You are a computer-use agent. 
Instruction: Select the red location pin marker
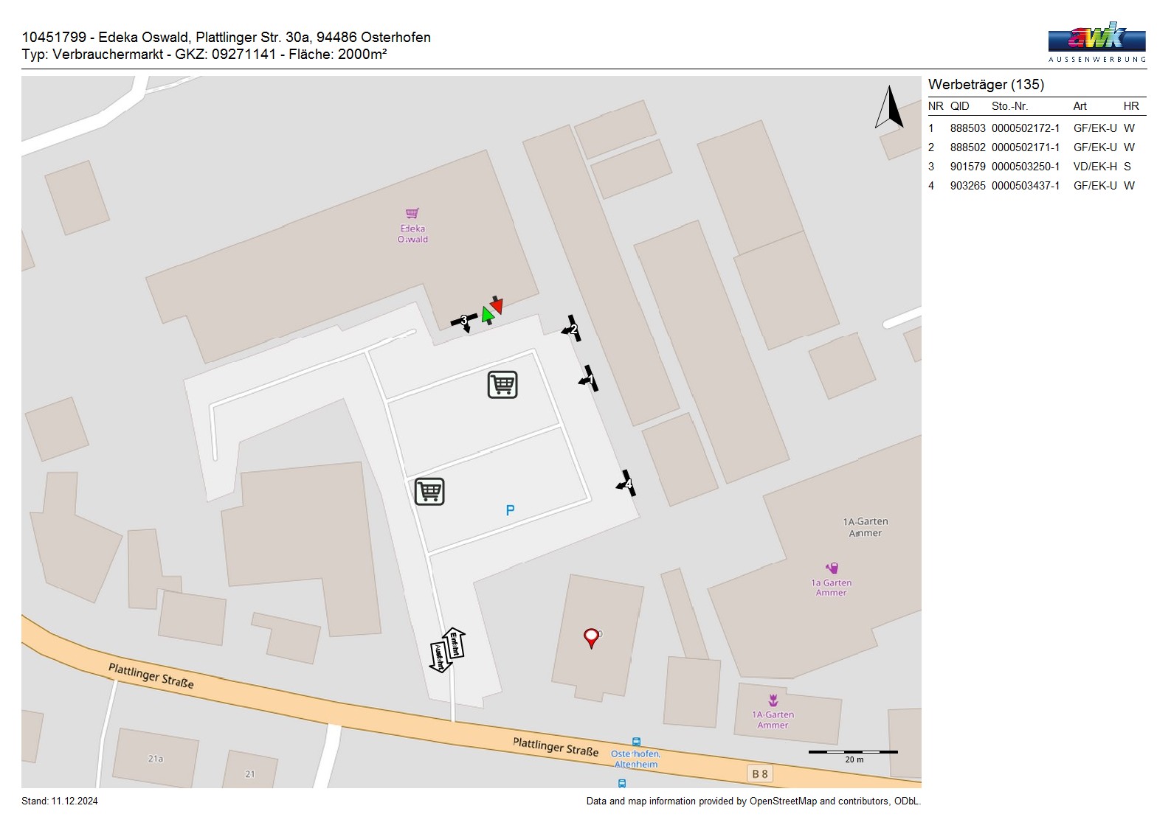tap(591, 638)
